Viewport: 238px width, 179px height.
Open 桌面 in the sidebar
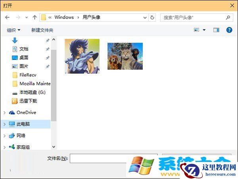(x=24, y=57)
